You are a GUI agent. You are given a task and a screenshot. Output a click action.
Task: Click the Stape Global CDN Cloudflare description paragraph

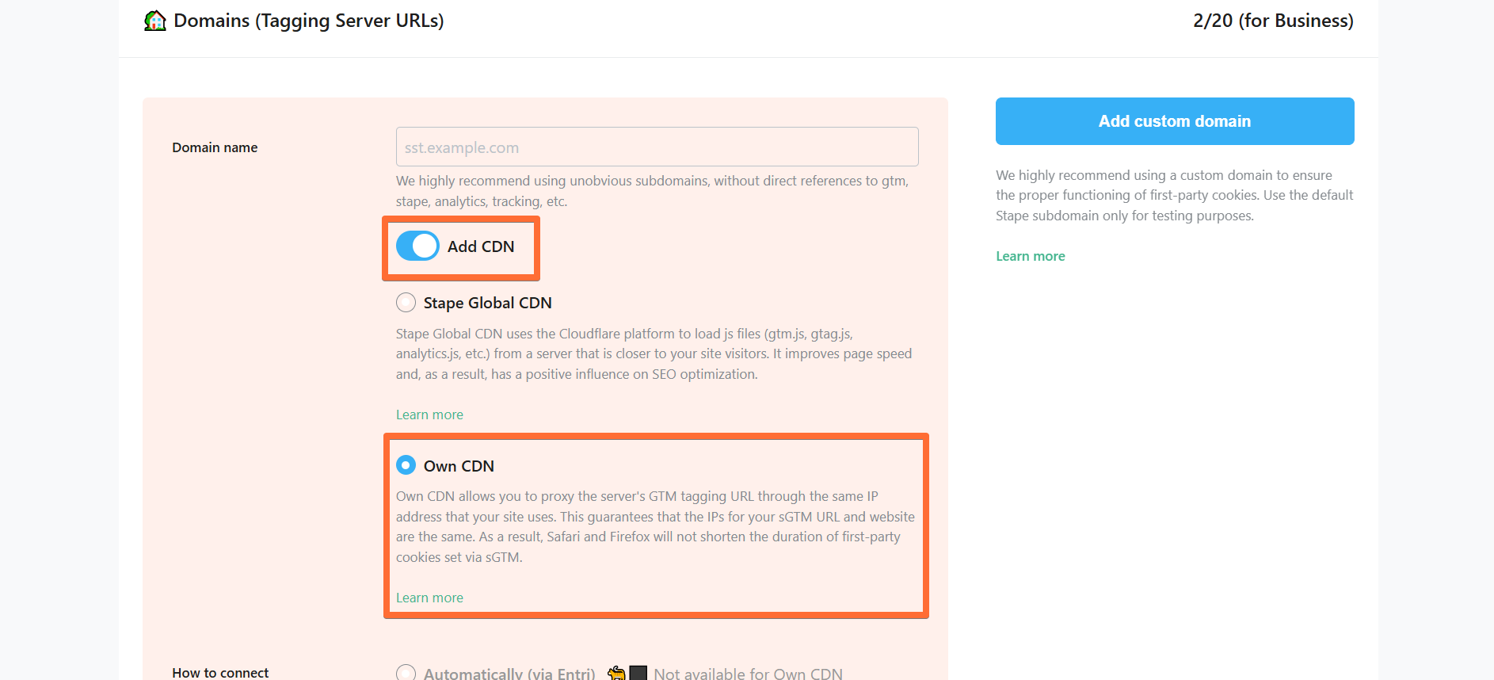(654, 353)
